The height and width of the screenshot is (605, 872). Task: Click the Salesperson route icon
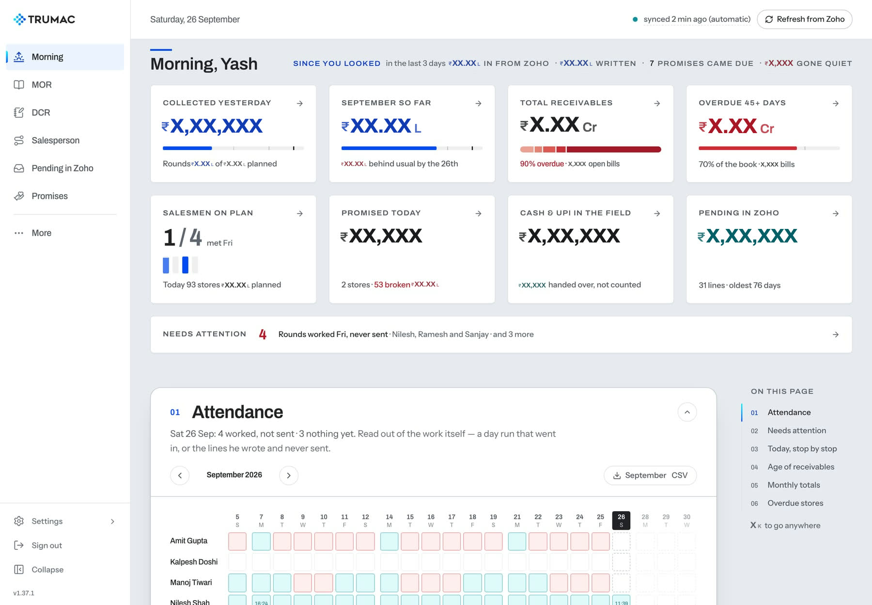click(x=19, y=140)
